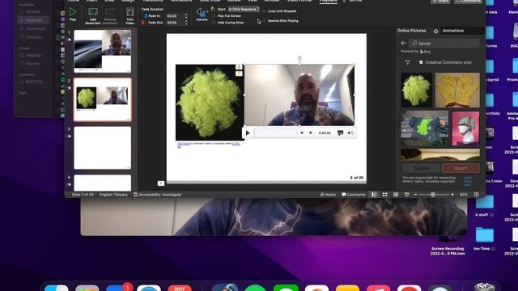Screen dimensions: 518x291
Task: Enable Hide During Show checkbox
Action: coord(214,23)
